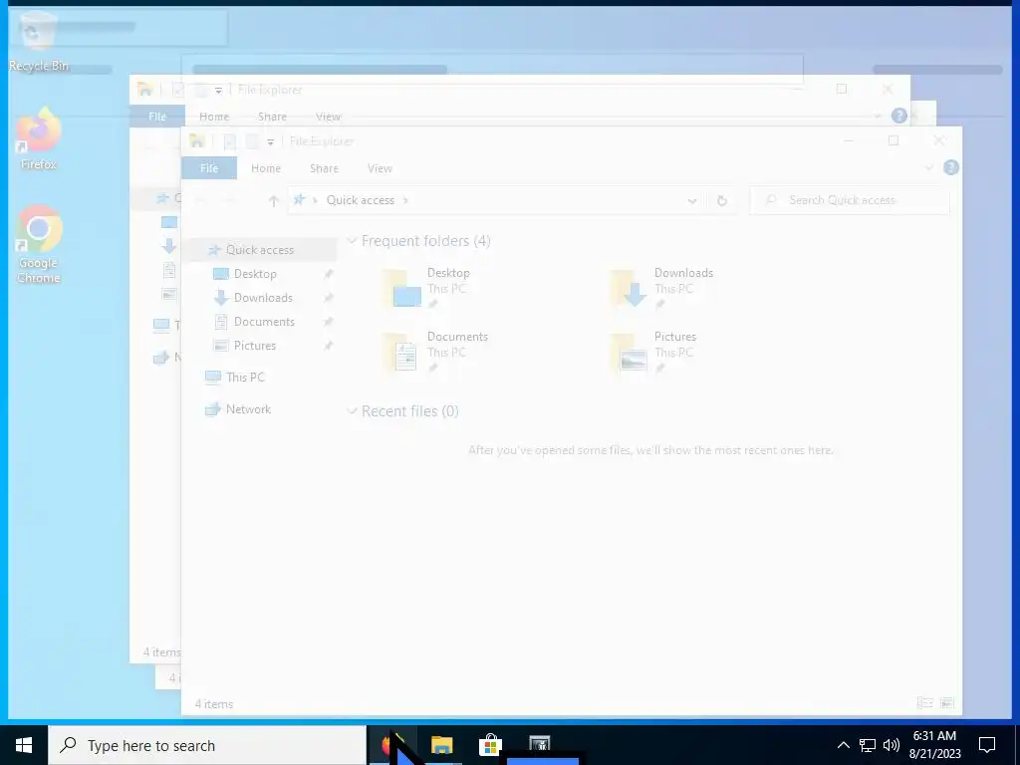Select Desktop in the navigation pane

255,274
